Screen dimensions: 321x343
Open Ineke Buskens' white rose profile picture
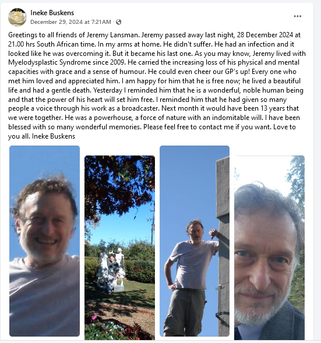(x=17, y=17)
